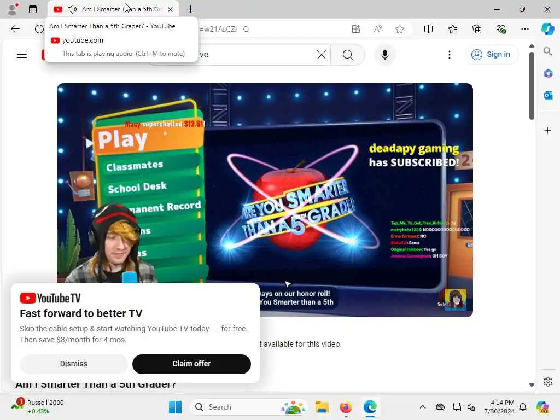Click the scrollbar up arrow
This screenshot has width=560, height=420.
coord(532,46)
